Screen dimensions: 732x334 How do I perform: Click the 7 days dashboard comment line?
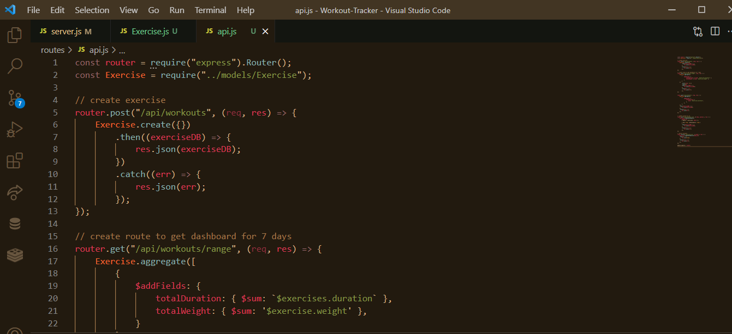pos(183,236)
